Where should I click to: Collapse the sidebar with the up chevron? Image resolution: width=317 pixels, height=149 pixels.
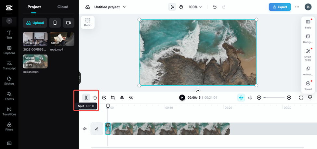9,21
